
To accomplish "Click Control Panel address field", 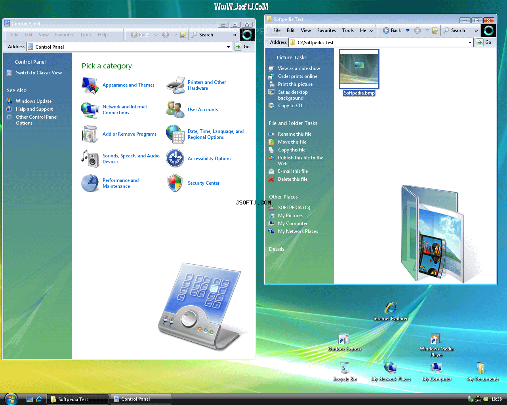I will coord(129,47).
